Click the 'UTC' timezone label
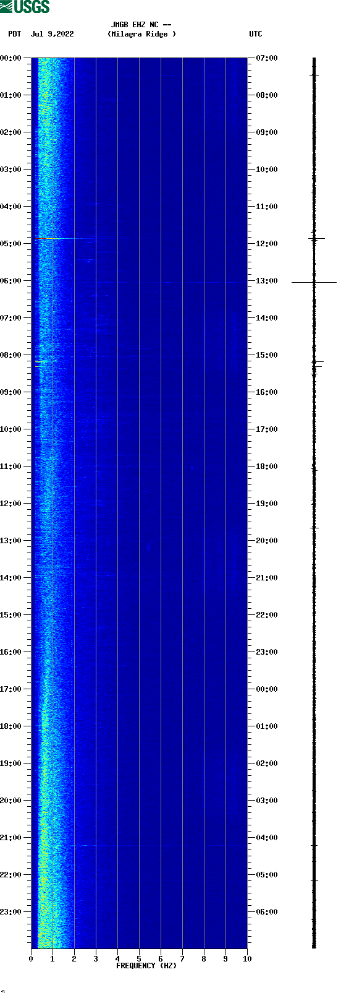The width and height of the screenshot is (341, 998). coord(256,34)
